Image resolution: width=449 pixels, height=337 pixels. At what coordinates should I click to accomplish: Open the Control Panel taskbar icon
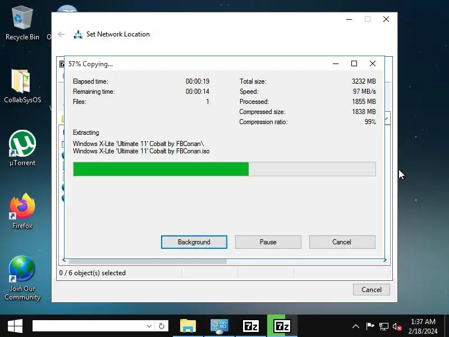(219, 326)
